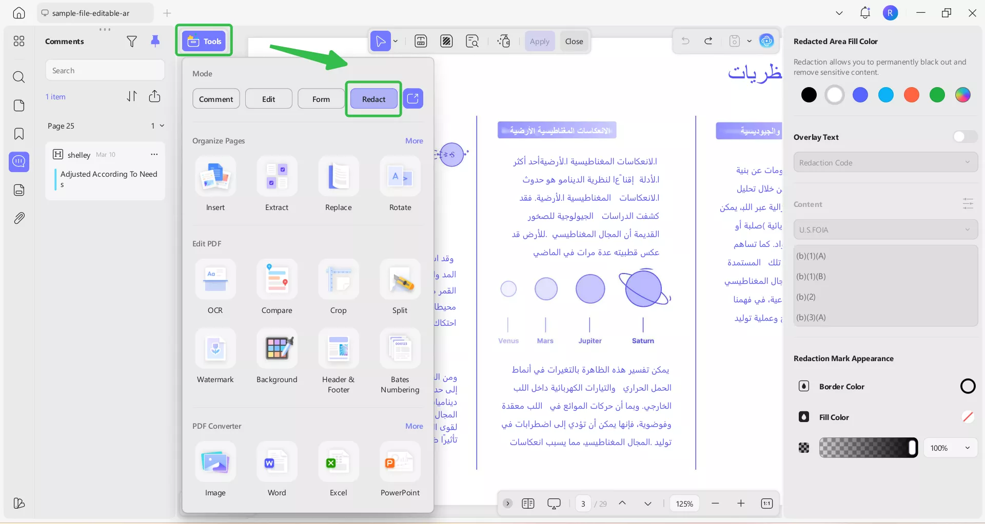Expand the U.S.FOIA content dropdown

[885, 229]
